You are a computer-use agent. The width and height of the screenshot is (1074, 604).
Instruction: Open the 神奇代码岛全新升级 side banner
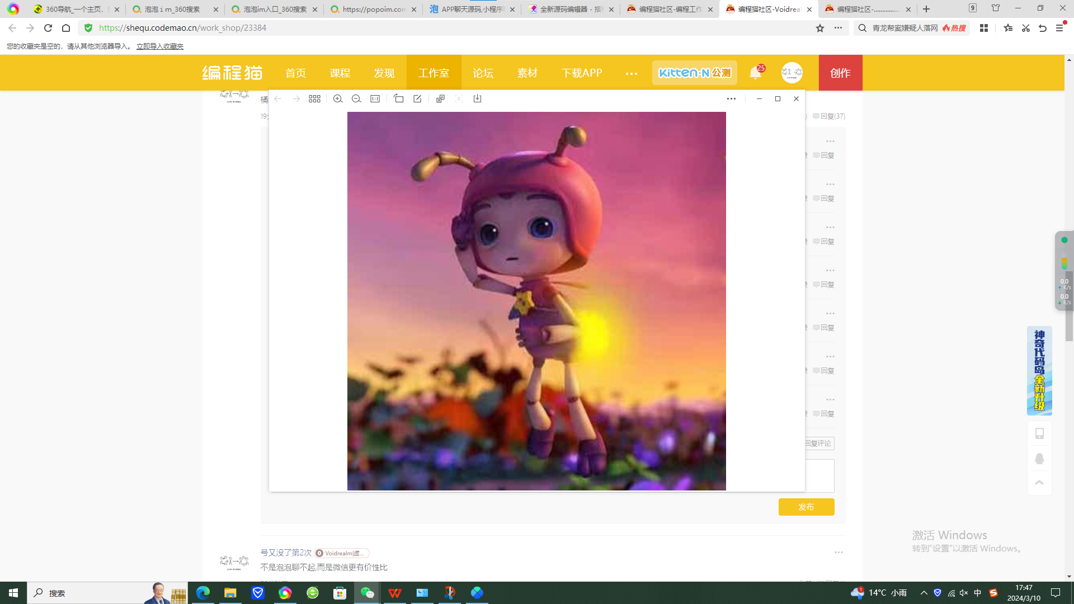pyautogui.click(x=1039, y=371)
